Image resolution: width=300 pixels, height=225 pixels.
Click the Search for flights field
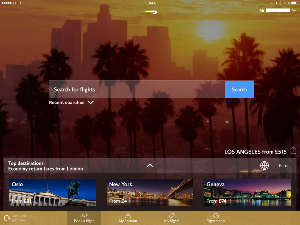pyautogui.click(x=137, y=89)
